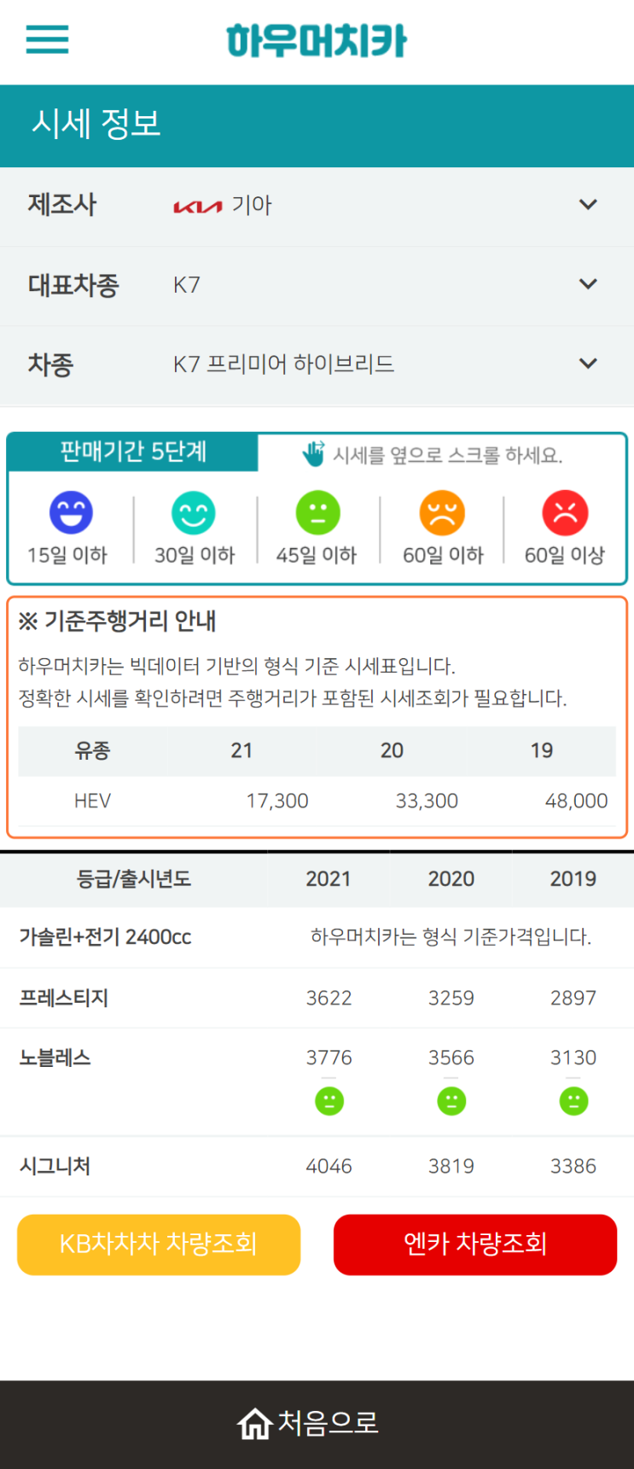Click the 대표차종 label
Image resolution: width=634 pixels, height=1469 pixels.
click(x=73, y=285)
